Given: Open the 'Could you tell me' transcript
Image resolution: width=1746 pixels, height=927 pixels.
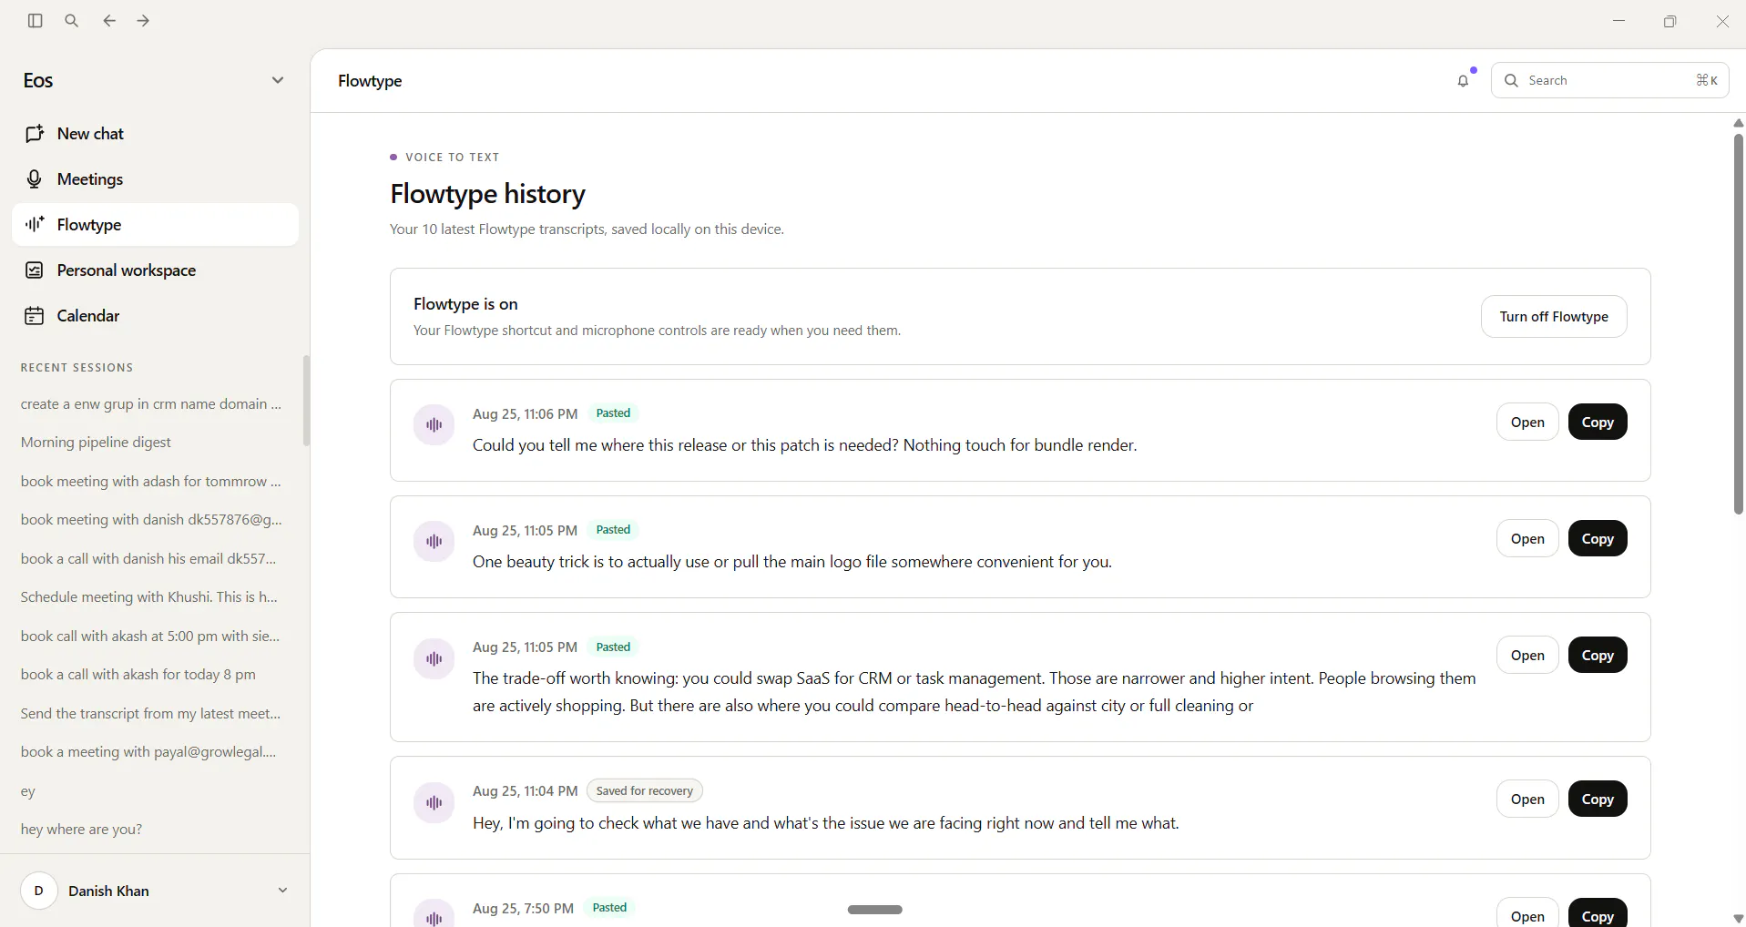Looking at the screenshot, I should 1527,423.
